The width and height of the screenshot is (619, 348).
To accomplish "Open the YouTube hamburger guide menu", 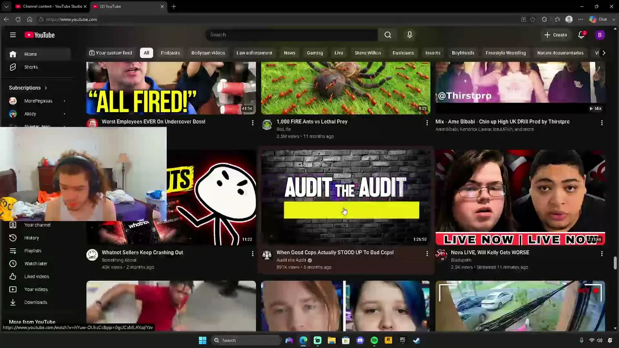I will coord(13,35).
